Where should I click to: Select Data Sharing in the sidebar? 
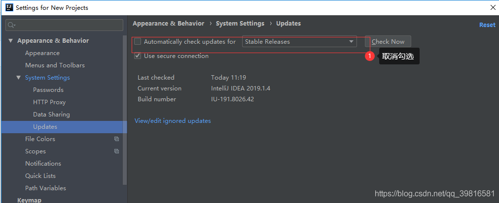point(51,115)
